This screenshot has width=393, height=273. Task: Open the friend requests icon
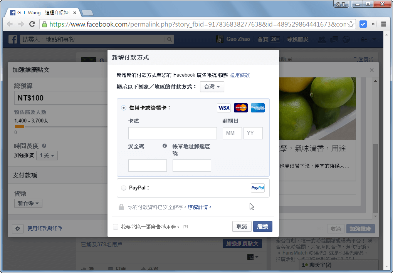(322, 39)
